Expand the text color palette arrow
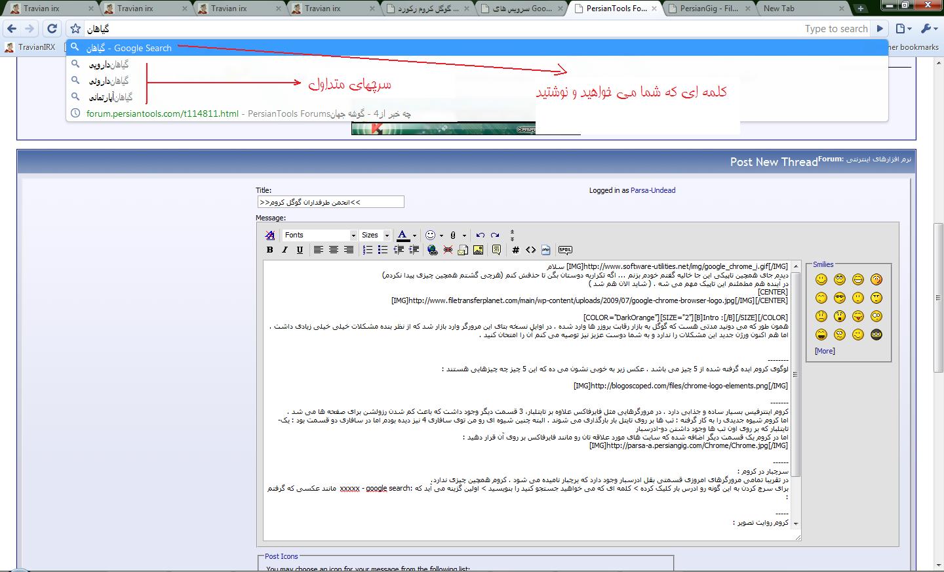The image size is (944, 572). tap(414, 235)
